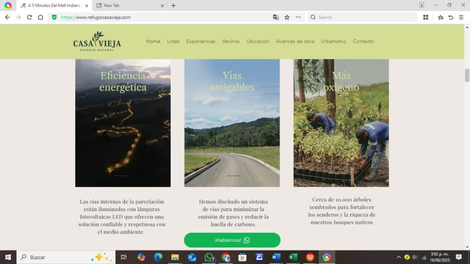Click the volume speaker tray icon
Viewport: 470px width, 264px height.
(415, 257)
